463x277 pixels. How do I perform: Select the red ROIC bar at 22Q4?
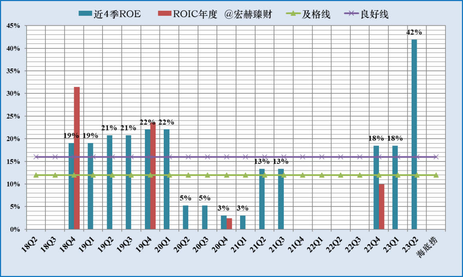click(382, 207)
